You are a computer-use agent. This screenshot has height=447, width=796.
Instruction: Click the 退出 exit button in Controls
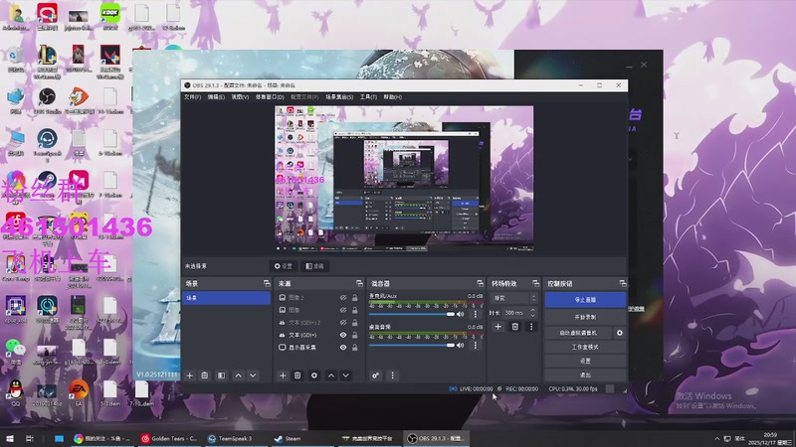585,375
